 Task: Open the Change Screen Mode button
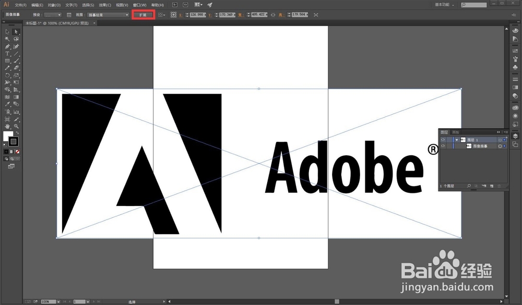(x=11, y=166)
